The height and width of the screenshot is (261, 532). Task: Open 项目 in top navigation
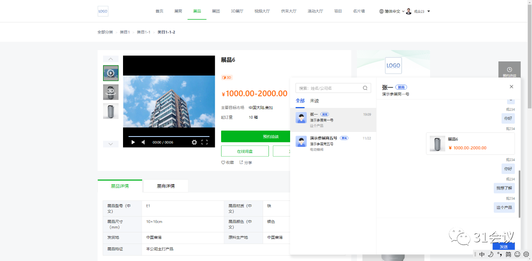coord(338,11)
